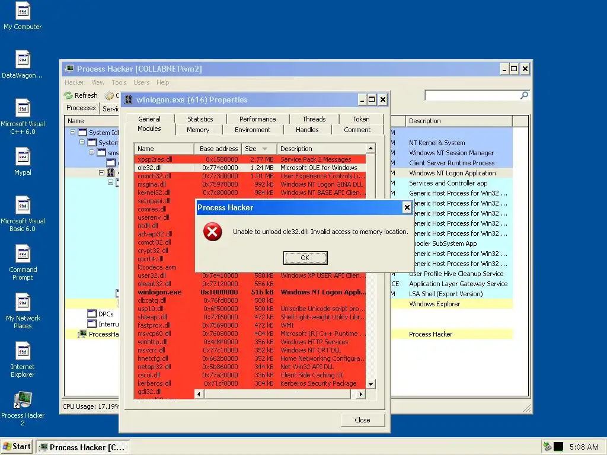
Task: Switch to the Performance tab
Action: (x=257, y=118)
